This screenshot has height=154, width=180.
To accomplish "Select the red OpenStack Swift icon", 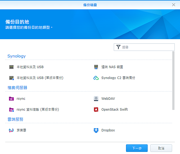I will pos(96,109).
